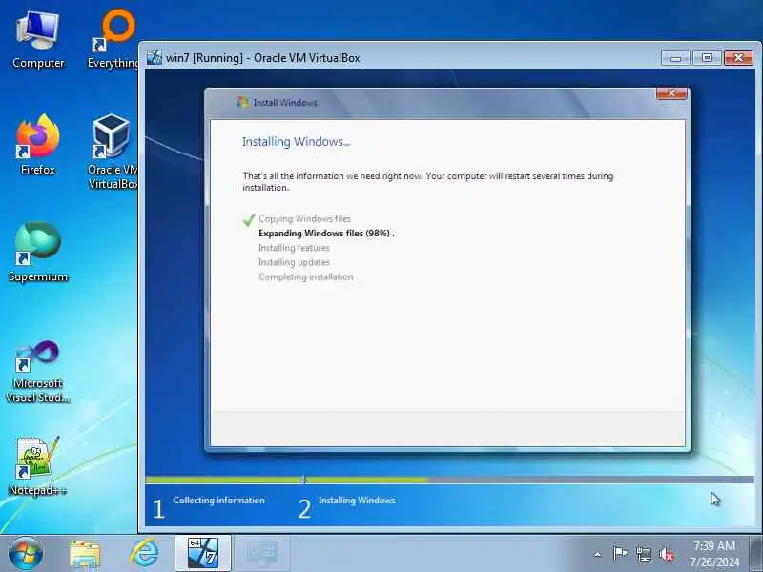Screen dimensions: 763x572
Task: Click the Completing installation step
Action: [x=306, y=276]
